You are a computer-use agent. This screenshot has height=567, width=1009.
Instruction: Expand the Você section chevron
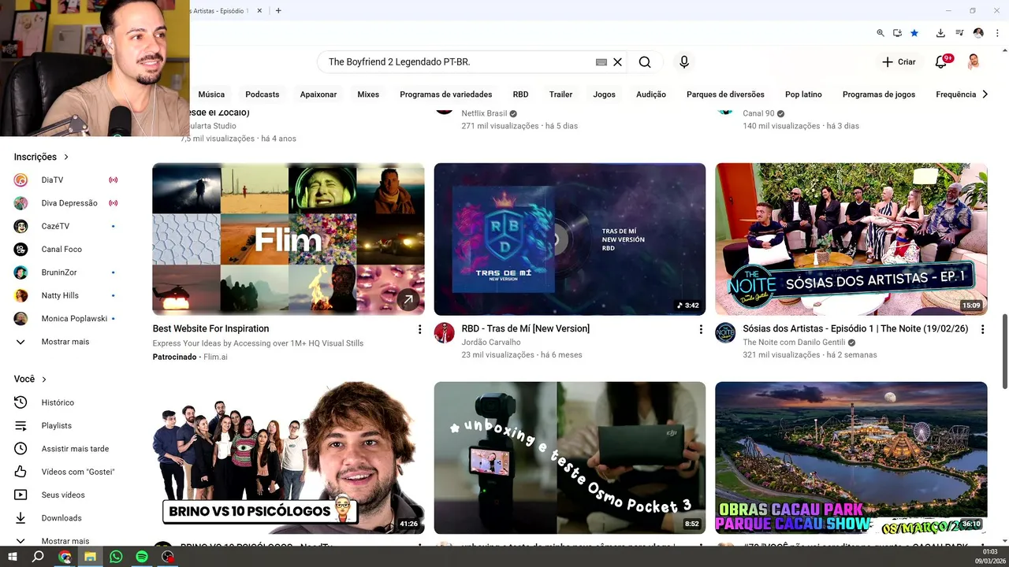(x=44, y=380)
